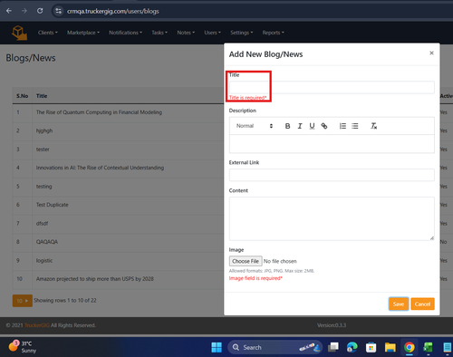Focus the External Link input field
This screenshot has height=357, width=453.
pos(332,175)
